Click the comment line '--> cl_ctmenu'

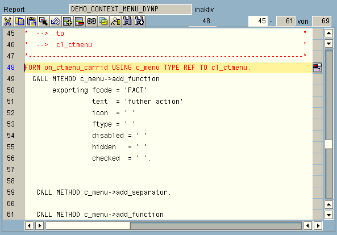(x=64, y=45)
